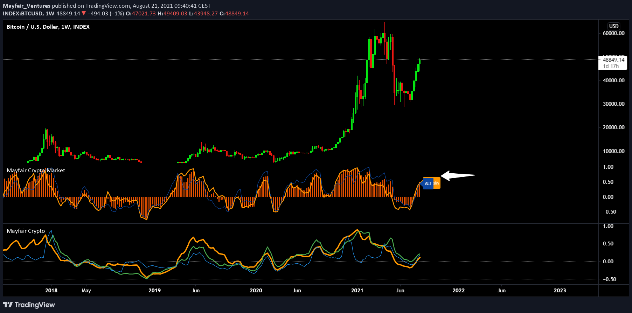The width and height of the screenshot is (632, 313).
Task: Click the INDEX:BTCUSD symbol text
Action: click(x=23, y=13)
